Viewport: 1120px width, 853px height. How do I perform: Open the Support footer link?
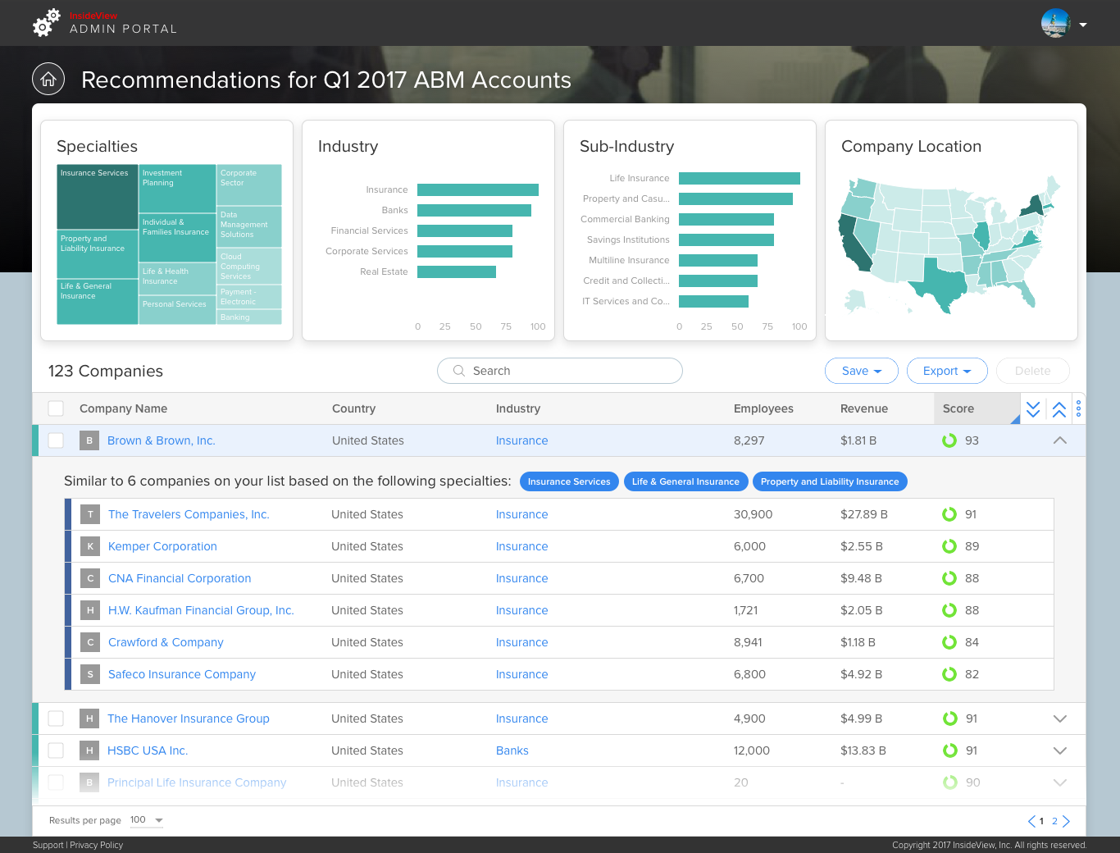click(48, 845)
